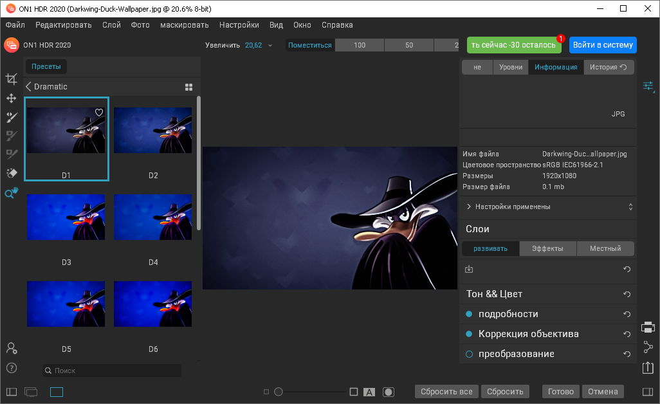Select the Retouch Eraser tool
660x404 pixels.
tap(12, 173)
